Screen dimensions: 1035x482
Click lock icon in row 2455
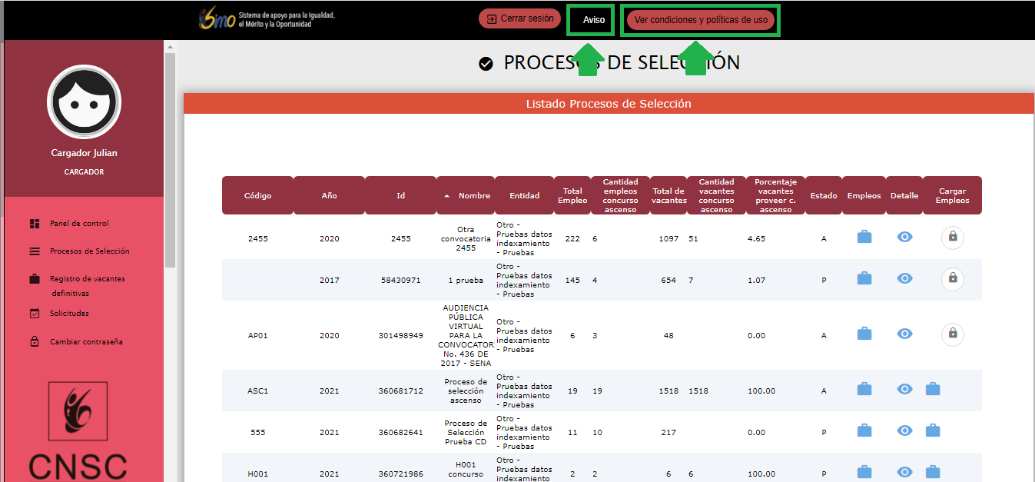tap(953, 238)
